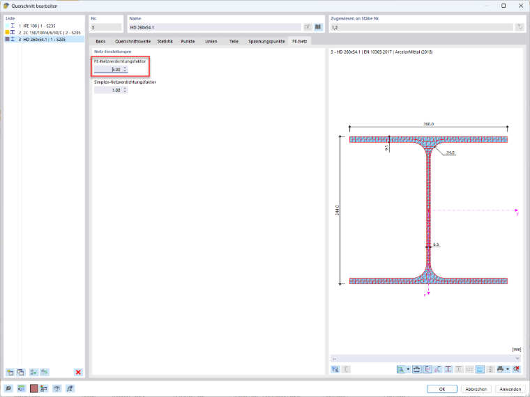Toggle the FE mesh display icon

coord(480,369)
